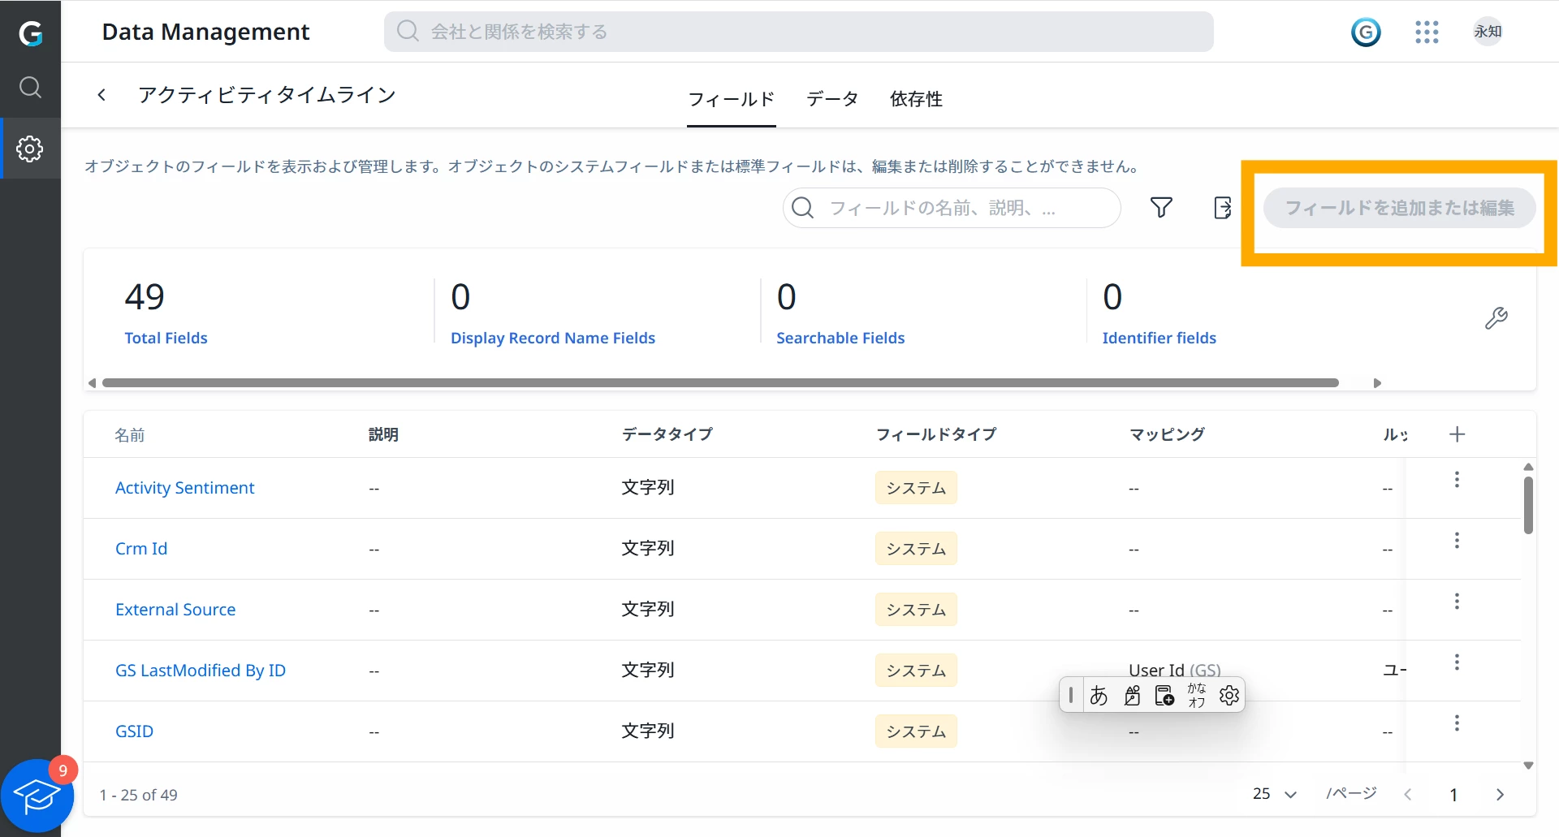
Task: Click the horizontal scrollbar in summary card
Action: pos(720,382)
